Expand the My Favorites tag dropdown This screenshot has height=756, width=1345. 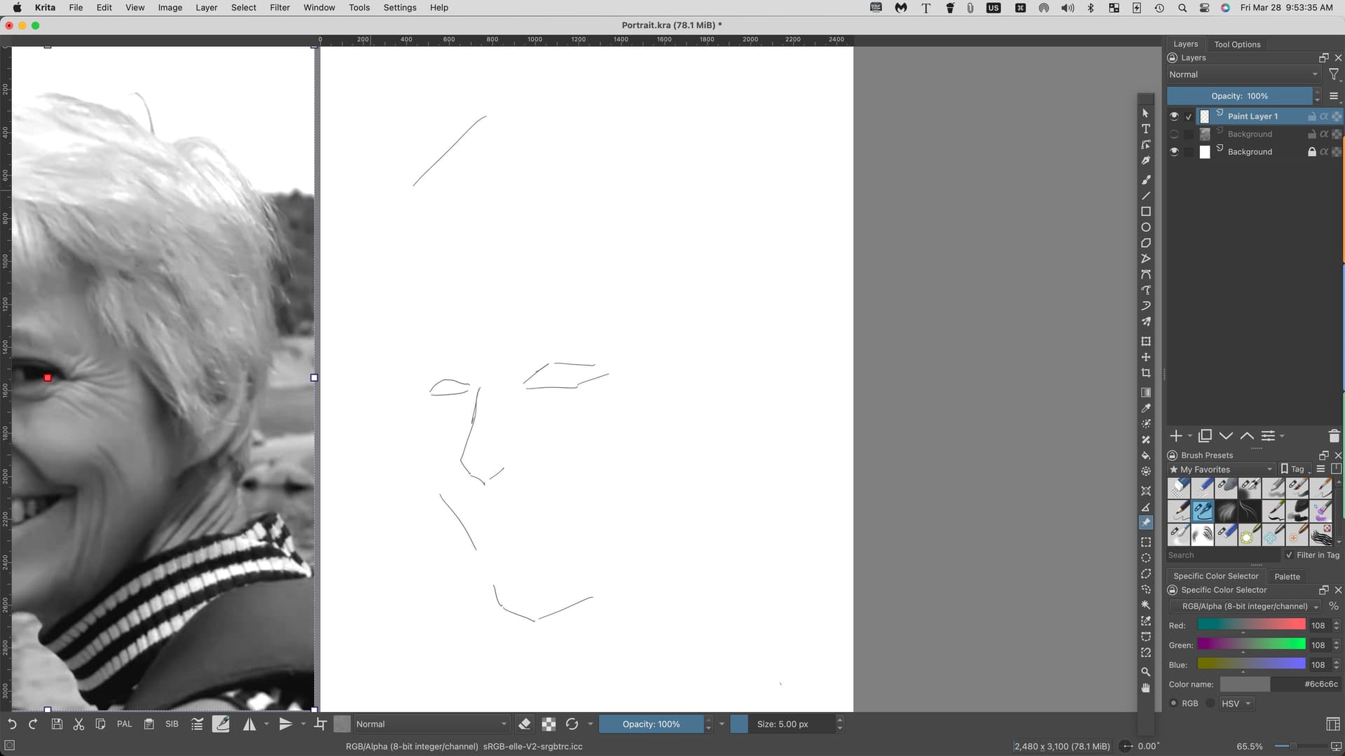tap(1220, 470)
